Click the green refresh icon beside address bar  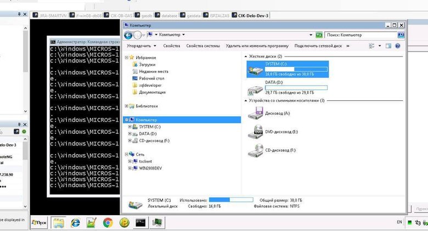[x=319, y=35]
